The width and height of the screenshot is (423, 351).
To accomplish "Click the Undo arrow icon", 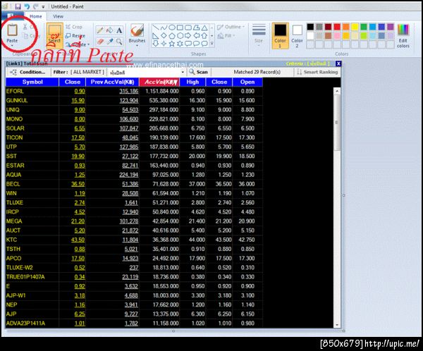I will point(27,6).
